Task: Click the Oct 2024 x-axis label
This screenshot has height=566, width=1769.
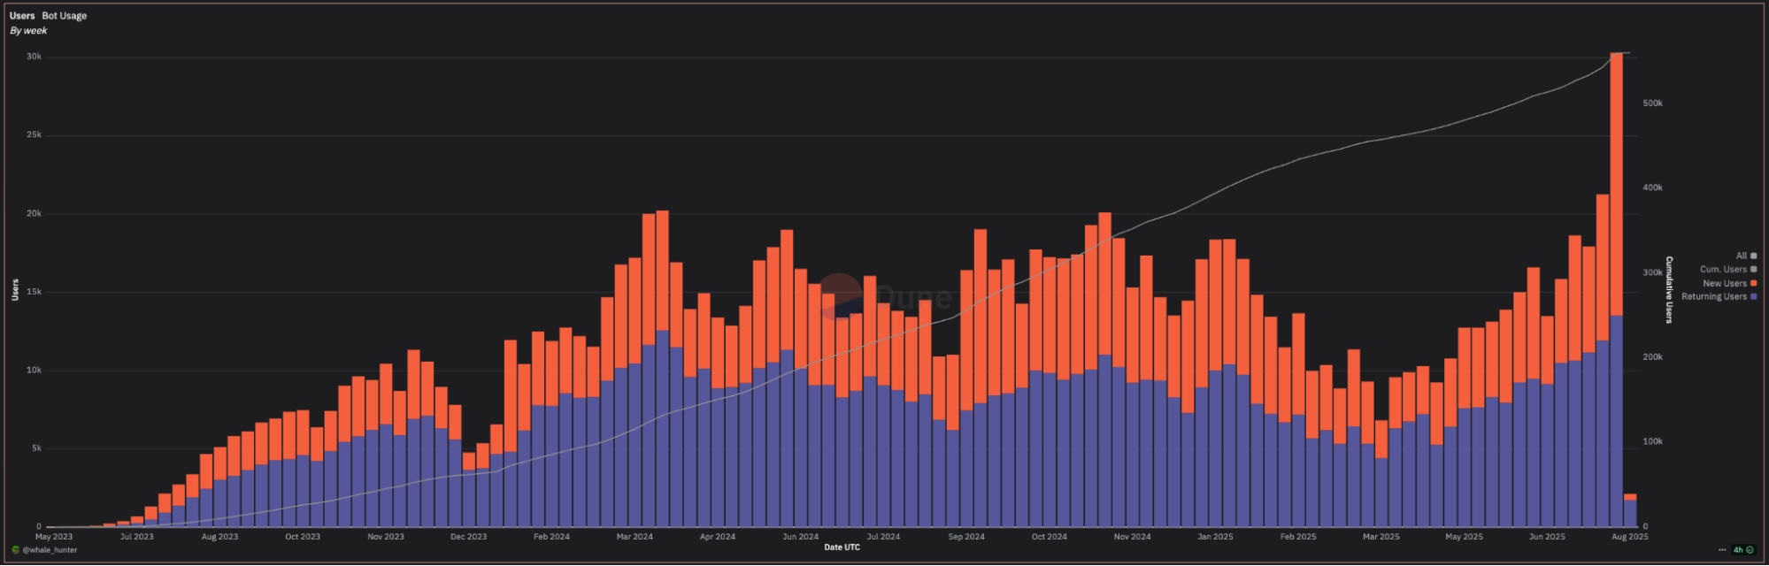Action: [1050, 537]
